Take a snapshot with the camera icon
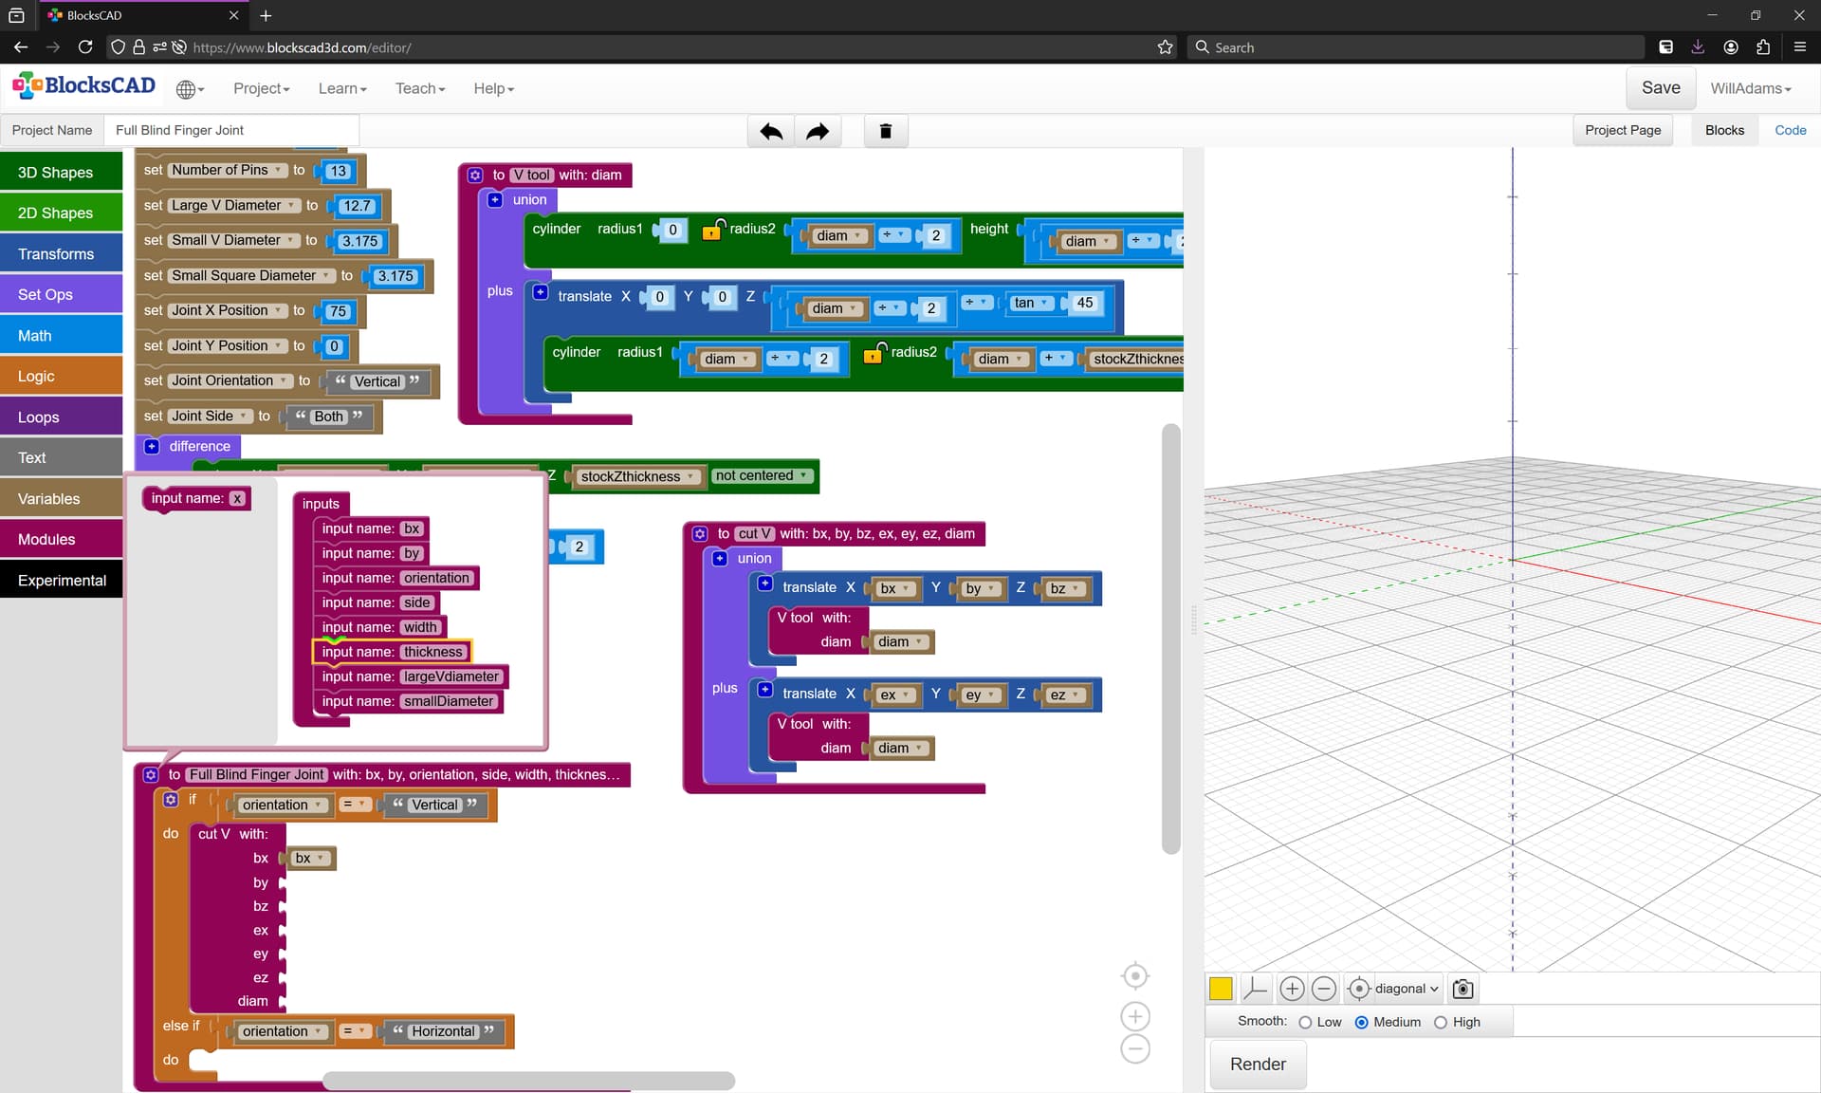 pos(1463,989)
